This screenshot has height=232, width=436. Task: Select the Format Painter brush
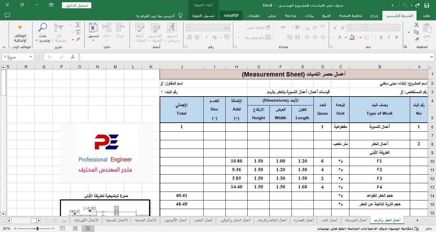[416, 40]
